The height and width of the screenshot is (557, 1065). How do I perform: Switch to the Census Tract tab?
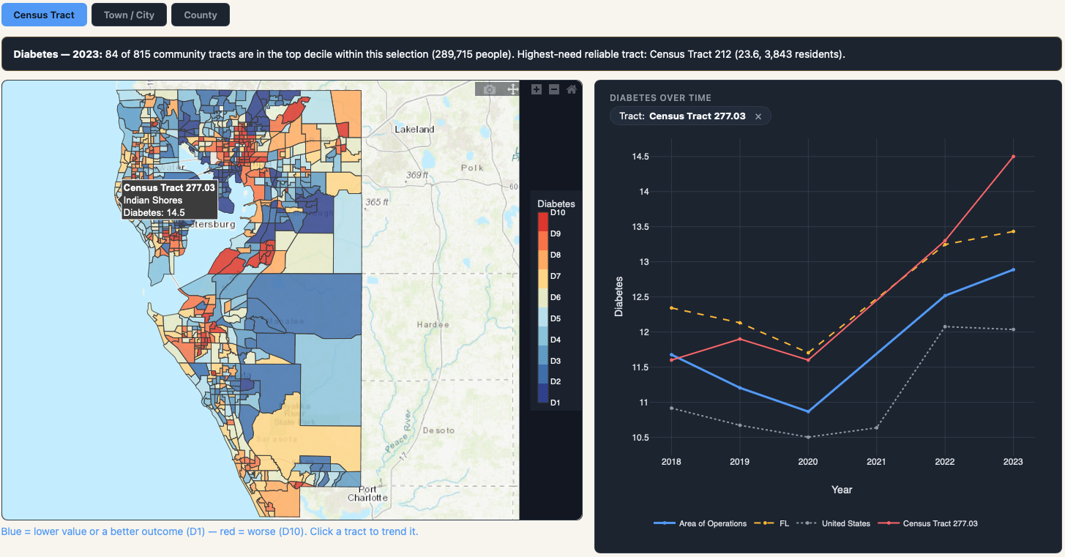tap(45, 15)
